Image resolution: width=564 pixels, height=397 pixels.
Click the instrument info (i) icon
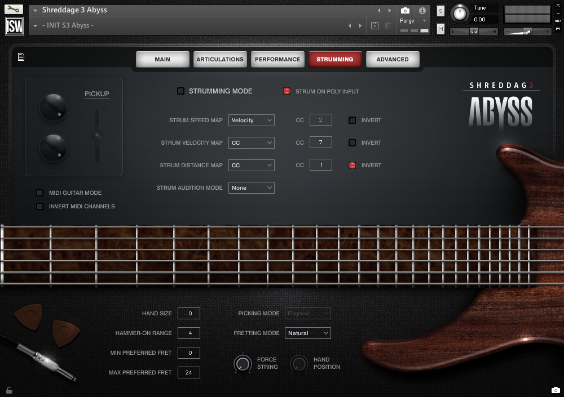point(422,10)
